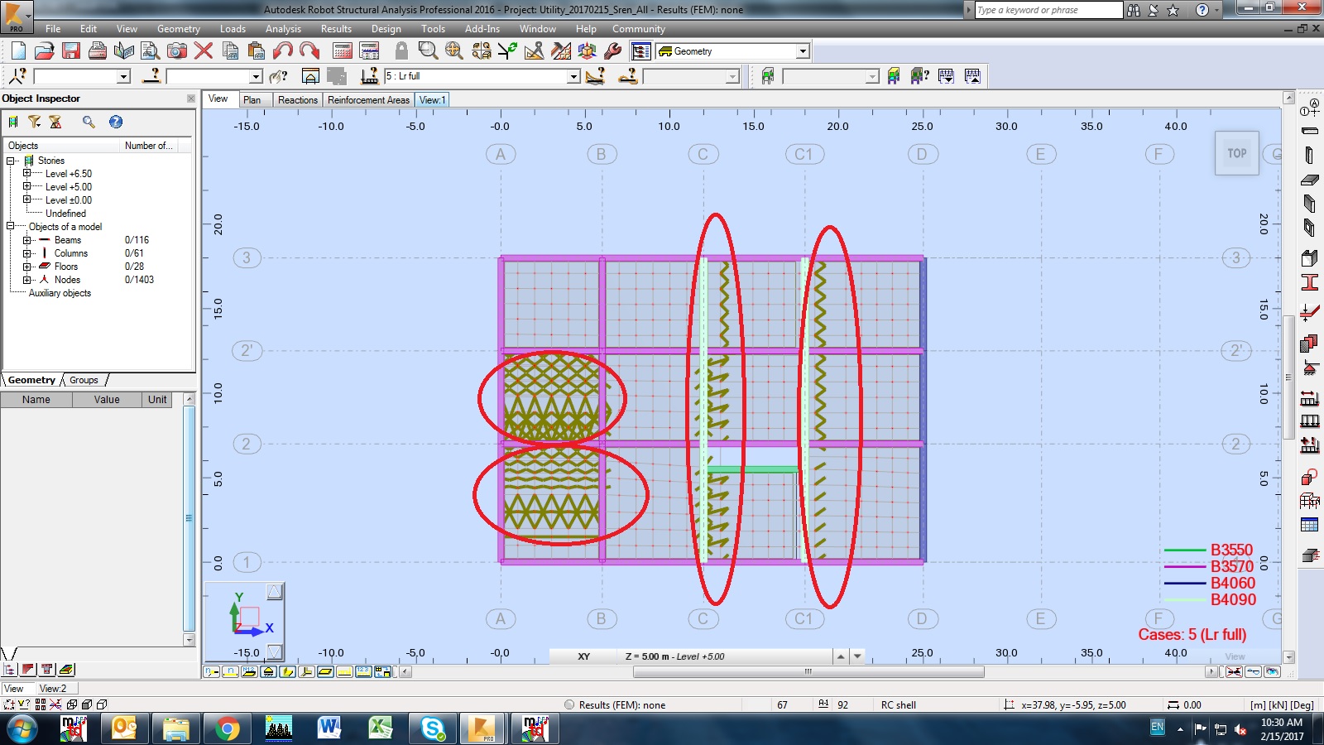Click the Undo arrow icon
The image size is (1324, 745).
click(283, 51)
